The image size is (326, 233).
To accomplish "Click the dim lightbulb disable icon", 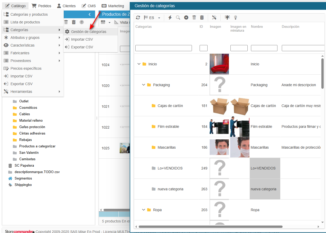I will [235, 17].
